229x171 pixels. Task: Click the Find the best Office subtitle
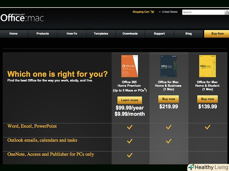coord(50,80)
